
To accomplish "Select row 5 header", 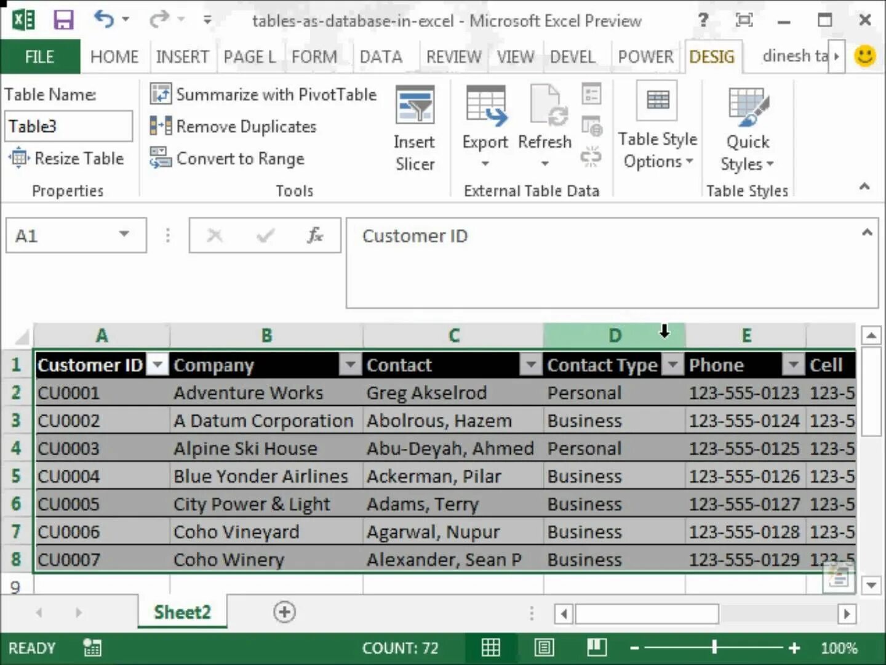I will tap(17, 476).
